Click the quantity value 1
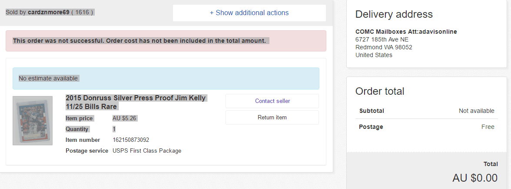The image size is (511, 189). click(114, 129)
